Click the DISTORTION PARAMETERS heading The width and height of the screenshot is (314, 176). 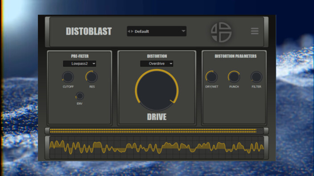pyautogui.click(x=235, y=56)
